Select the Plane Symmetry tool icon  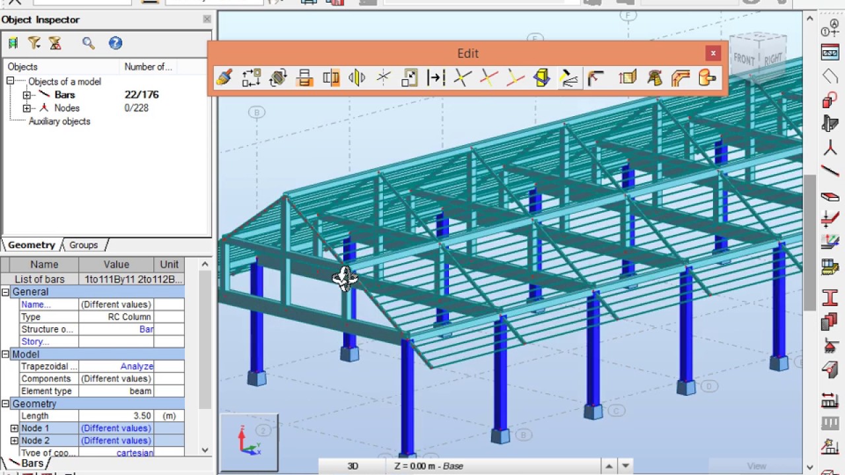tap(357, 78)
